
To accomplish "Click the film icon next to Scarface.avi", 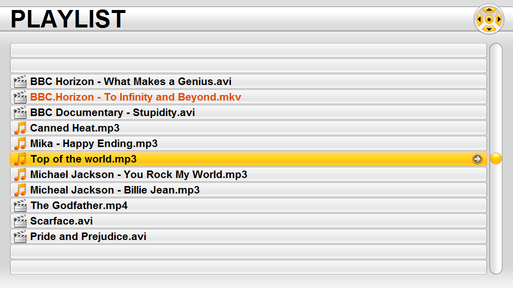I will point(20,221).
